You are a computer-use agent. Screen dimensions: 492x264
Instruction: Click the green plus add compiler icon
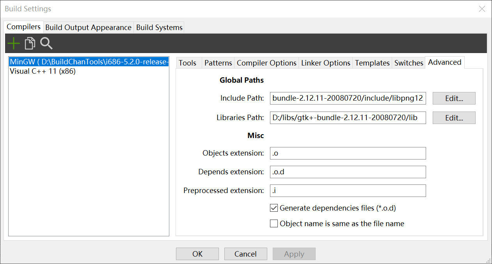(x=14, y=43)
